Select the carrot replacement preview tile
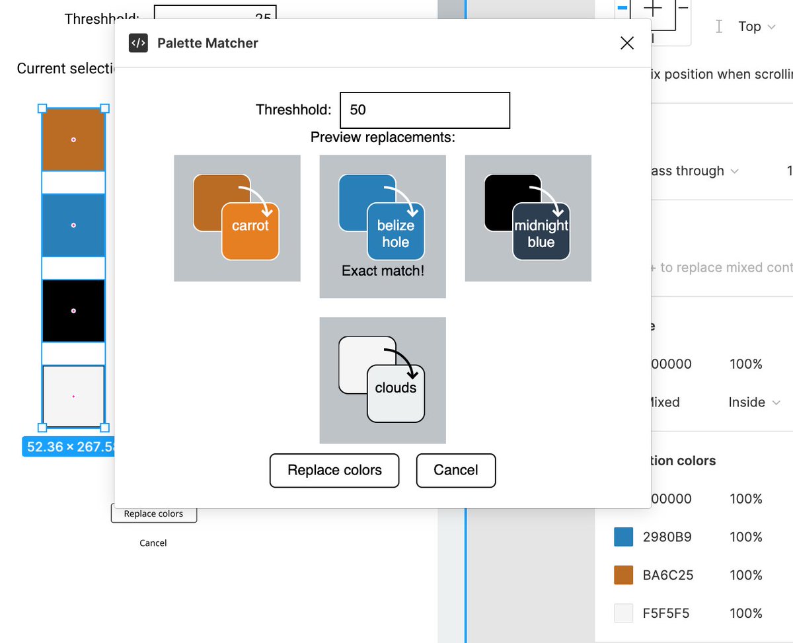The image size is (793, 643). [237, 218]
